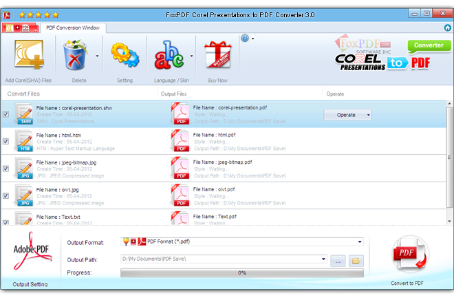Click output file name Text.pdf
The width and height of the screenshot is (454, 300).
tap(227, 217)
